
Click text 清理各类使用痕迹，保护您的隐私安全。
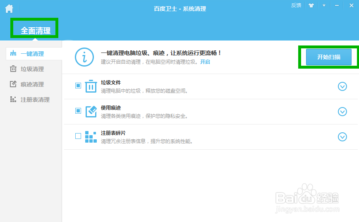pyautogui.click(x=144, y=116)
